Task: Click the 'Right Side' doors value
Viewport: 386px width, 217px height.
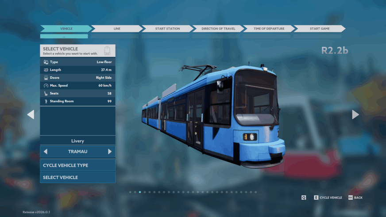Action: pyautogui.click(x=104, y=78)
